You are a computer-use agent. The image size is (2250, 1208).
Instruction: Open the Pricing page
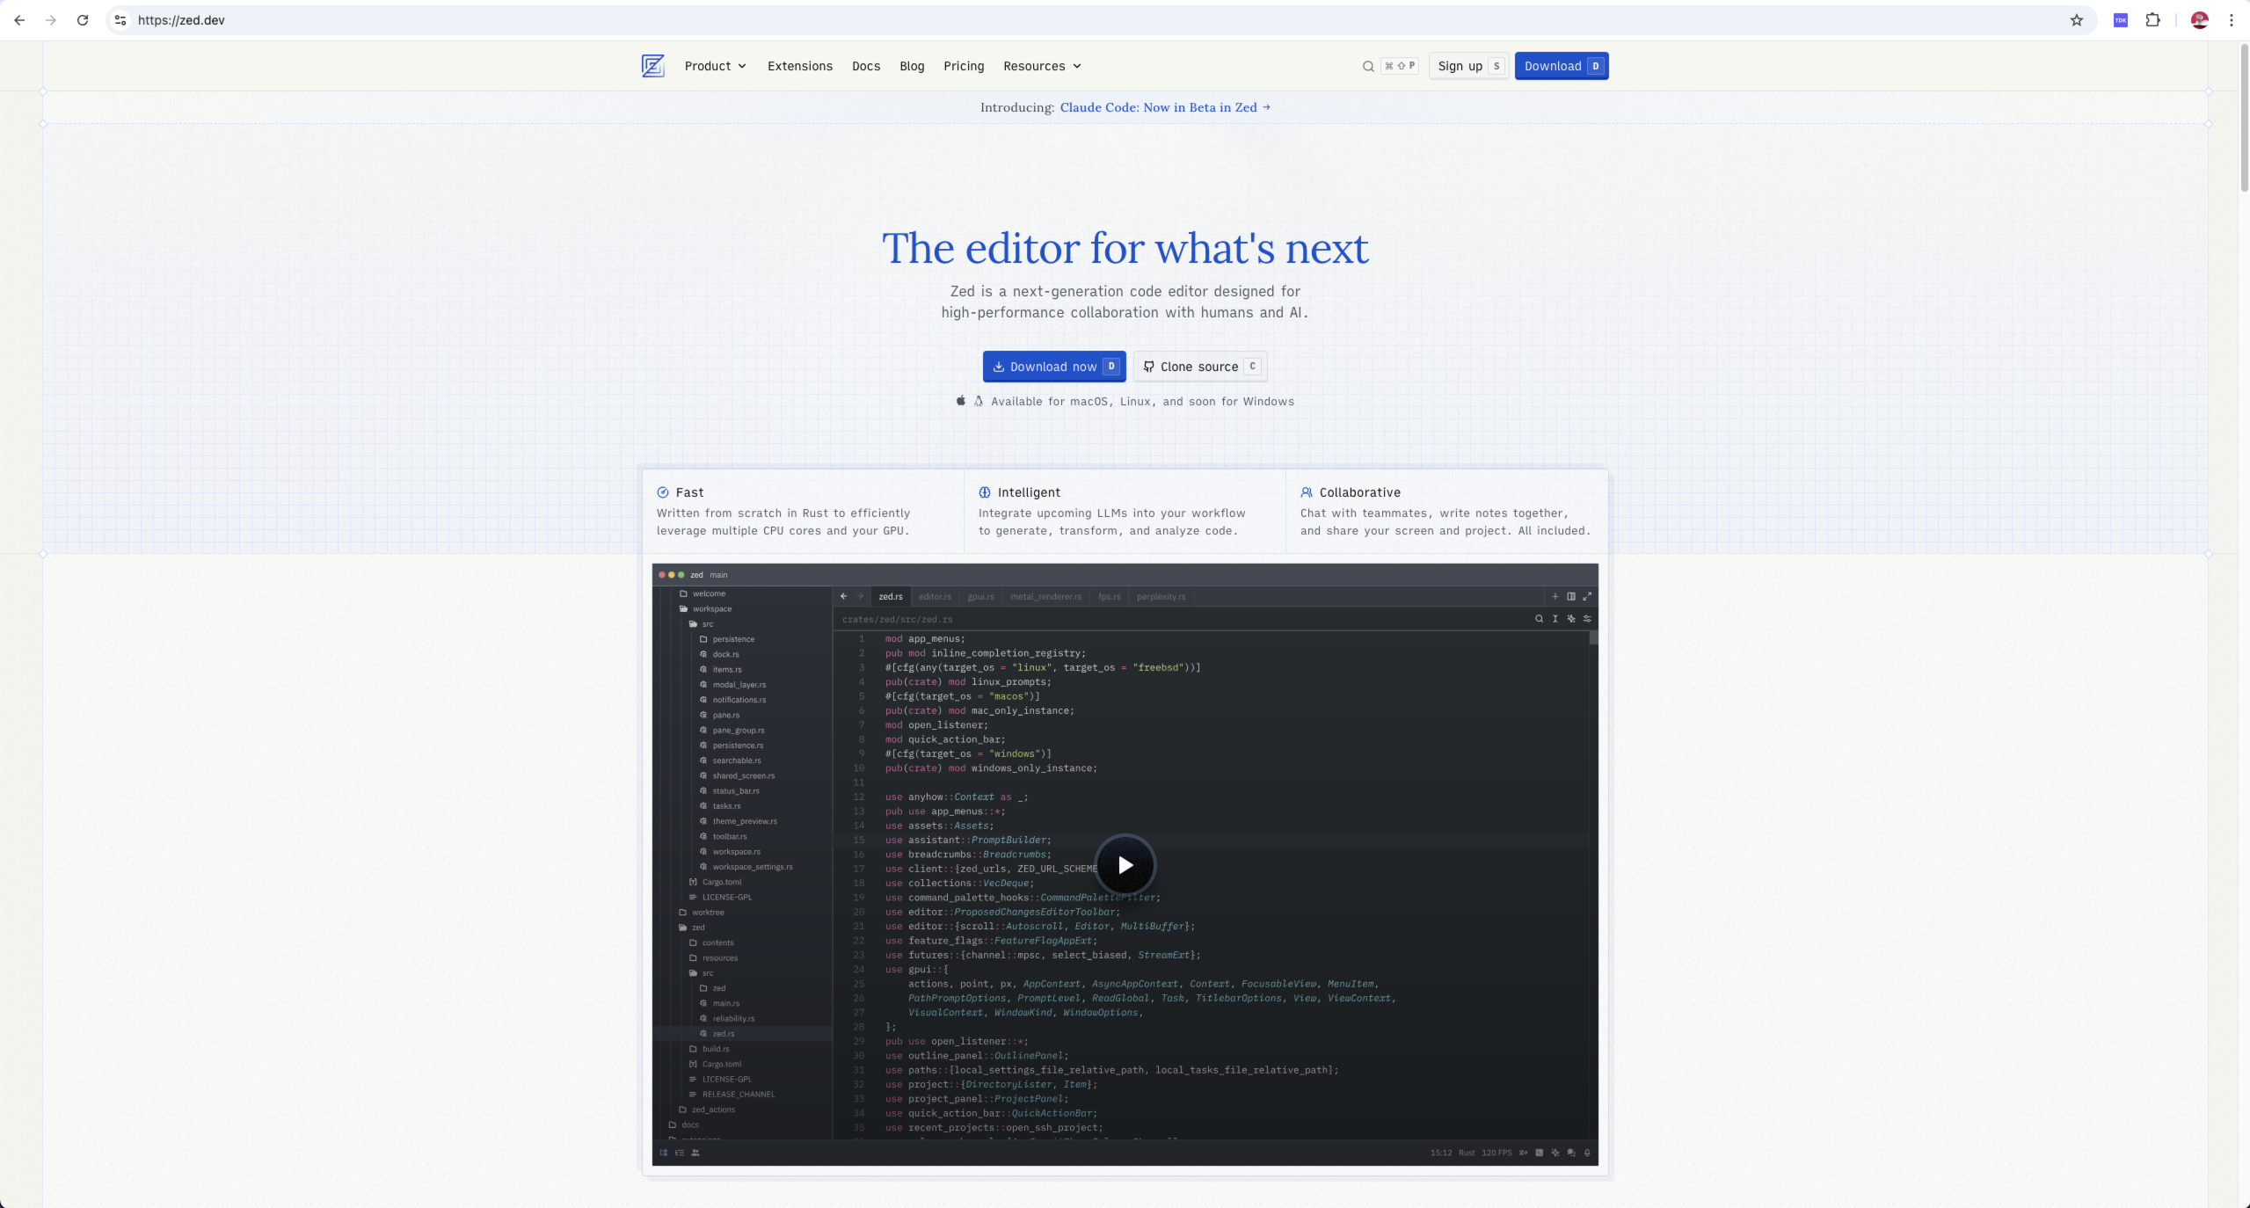click(x=964, y=66)
